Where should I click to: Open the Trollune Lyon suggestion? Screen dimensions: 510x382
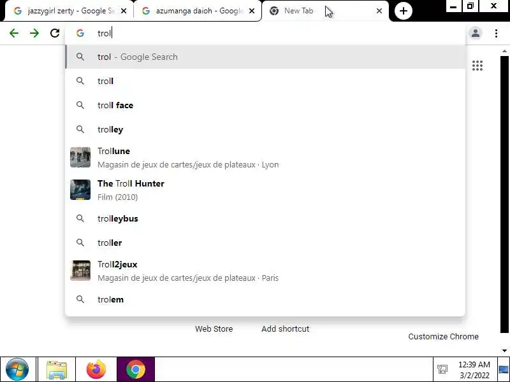(265, 157)
